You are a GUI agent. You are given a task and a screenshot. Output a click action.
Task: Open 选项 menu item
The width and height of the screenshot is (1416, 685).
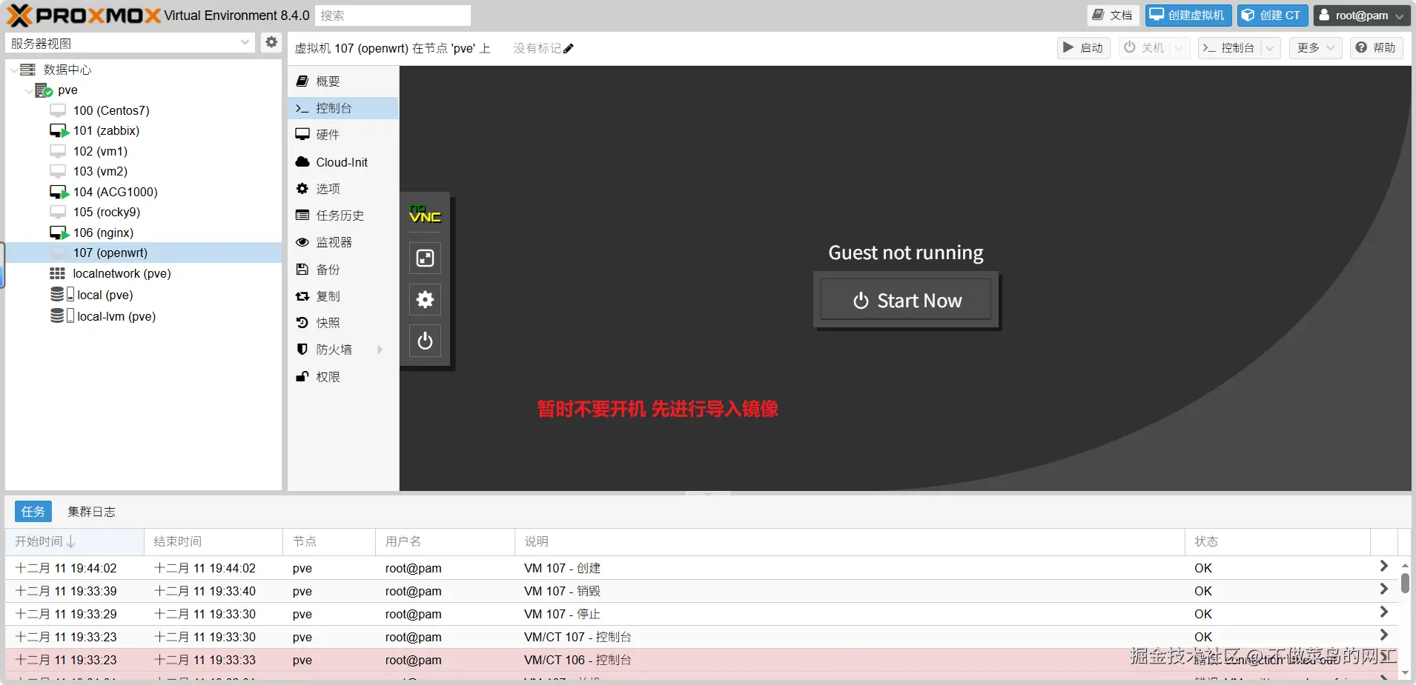point(343,189)
